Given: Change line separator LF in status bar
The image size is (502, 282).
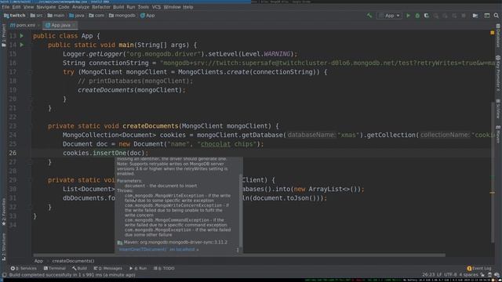Looking at the screenshot, I should 439,275.
